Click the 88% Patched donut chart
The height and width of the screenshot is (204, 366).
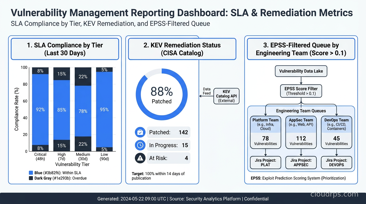[161, 94]
